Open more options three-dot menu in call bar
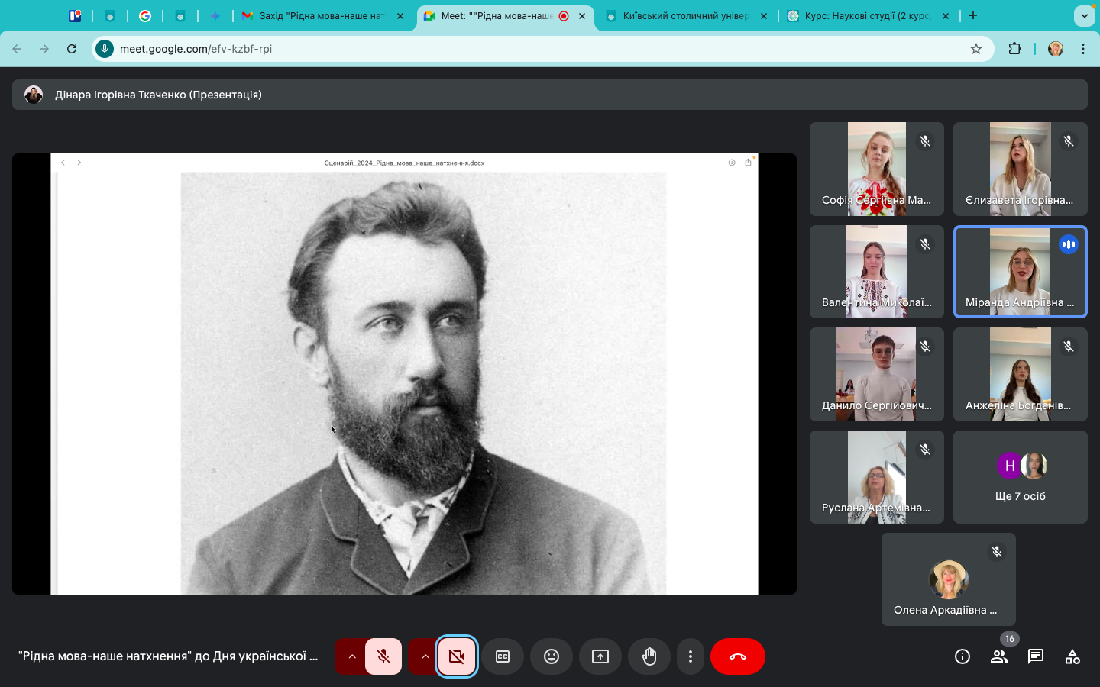Image resolution: width=1100 pixels, height=687 pixels. click(691, 656)
